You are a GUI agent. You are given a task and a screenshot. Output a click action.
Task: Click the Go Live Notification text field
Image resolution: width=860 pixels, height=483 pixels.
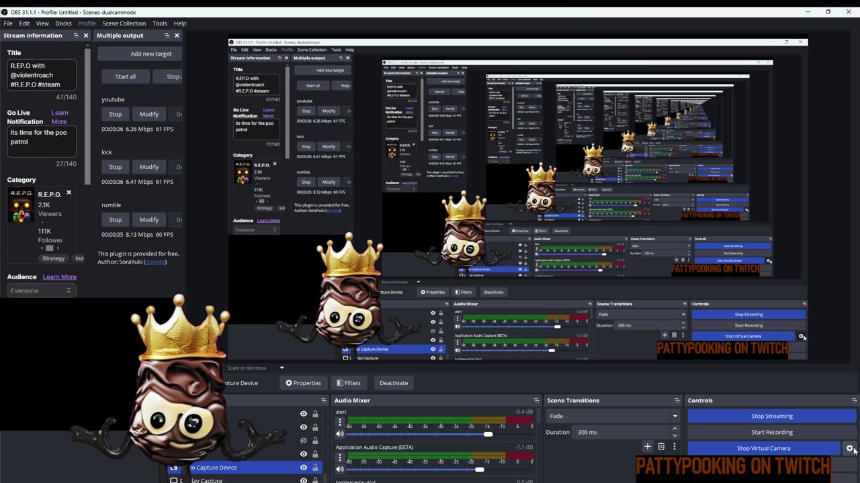click(x=42, y=142)
